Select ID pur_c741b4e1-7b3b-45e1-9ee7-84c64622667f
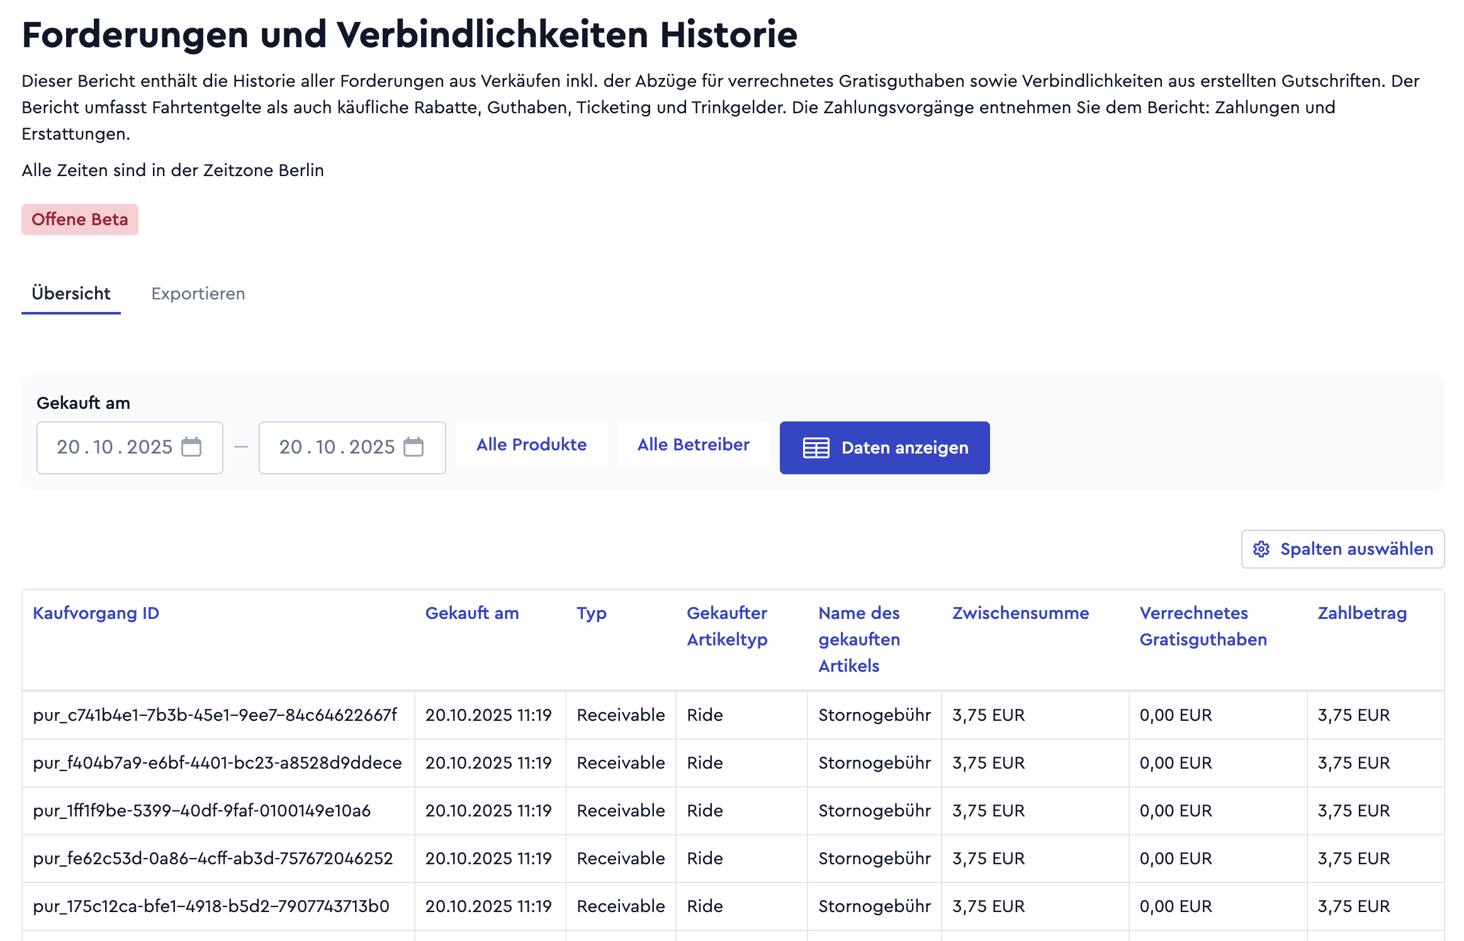Screen dimensions: 1464x941 [215, 715]
